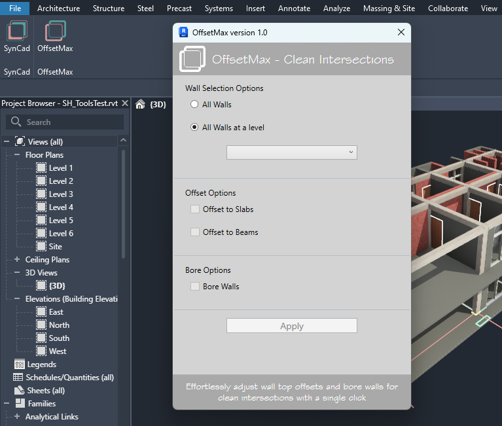This screenshot has width=502, height=426.
Task: Click the South elevation view icon
Action: [x=41, y=338]
